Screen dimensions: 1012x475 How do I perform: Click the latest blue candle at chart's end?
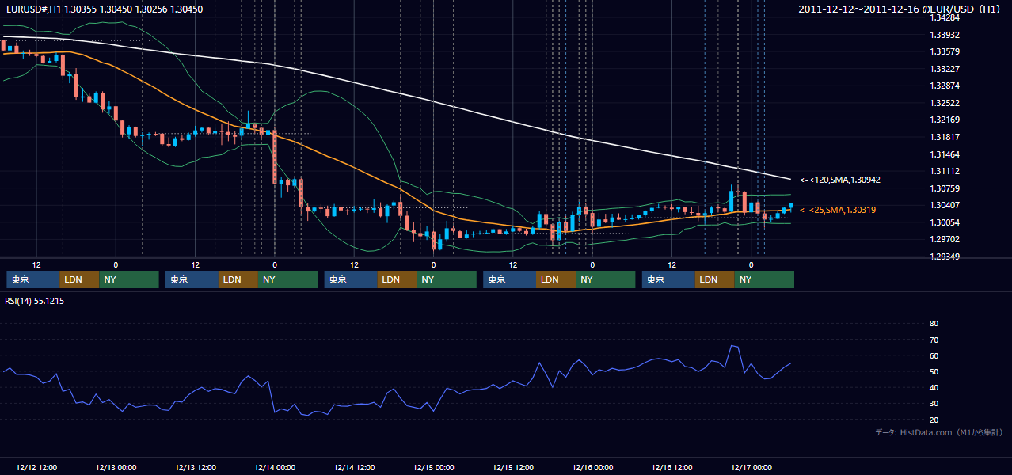(x=790, y=206)
